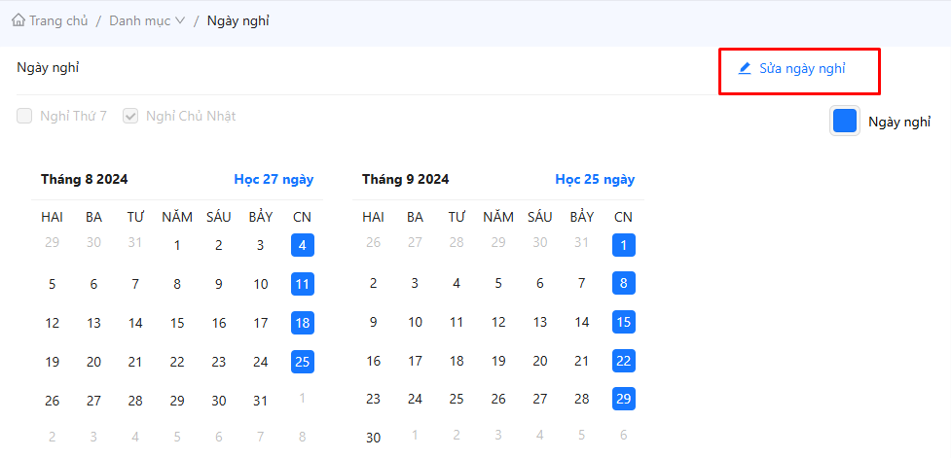Select Sunday 25 in August calendar
Image resolution: width=951 pixels, height=458 pixels.
[x=303, y=362]
